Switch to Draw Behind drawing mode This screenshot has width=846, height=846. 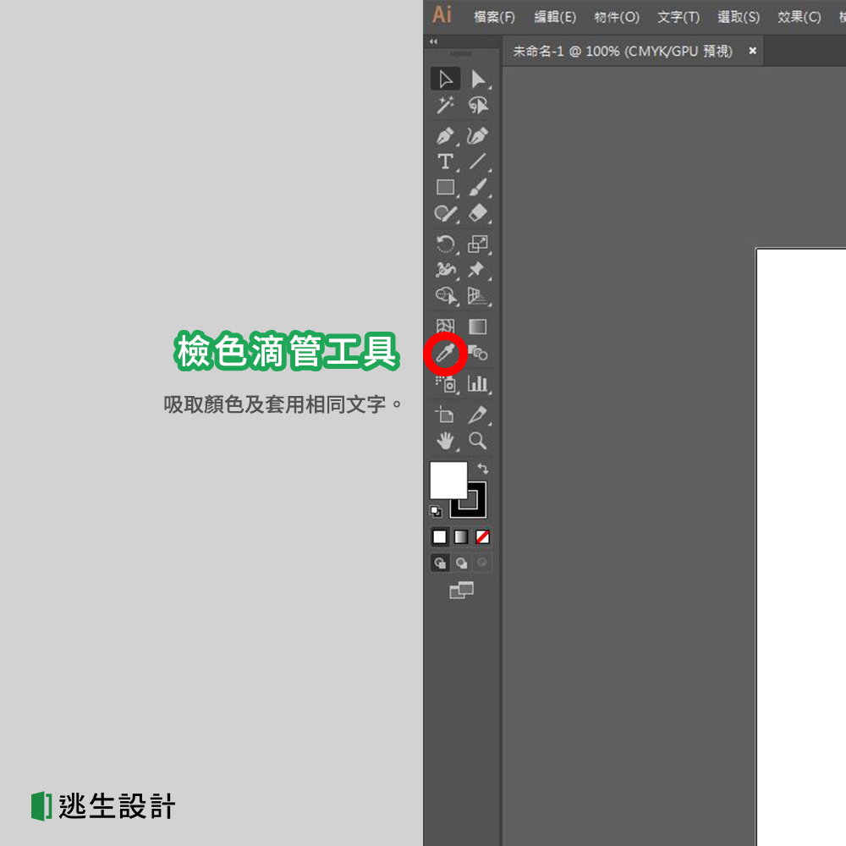(x=461, y=563)
